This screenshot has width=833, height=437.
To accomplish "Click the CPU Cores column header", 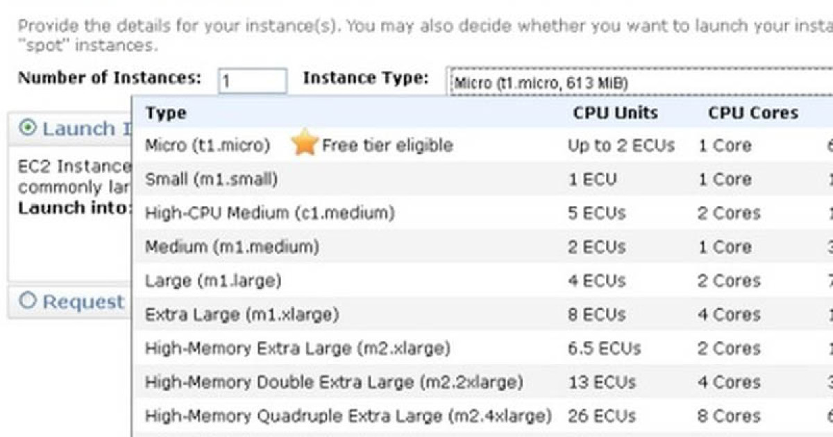I will 753,113.
